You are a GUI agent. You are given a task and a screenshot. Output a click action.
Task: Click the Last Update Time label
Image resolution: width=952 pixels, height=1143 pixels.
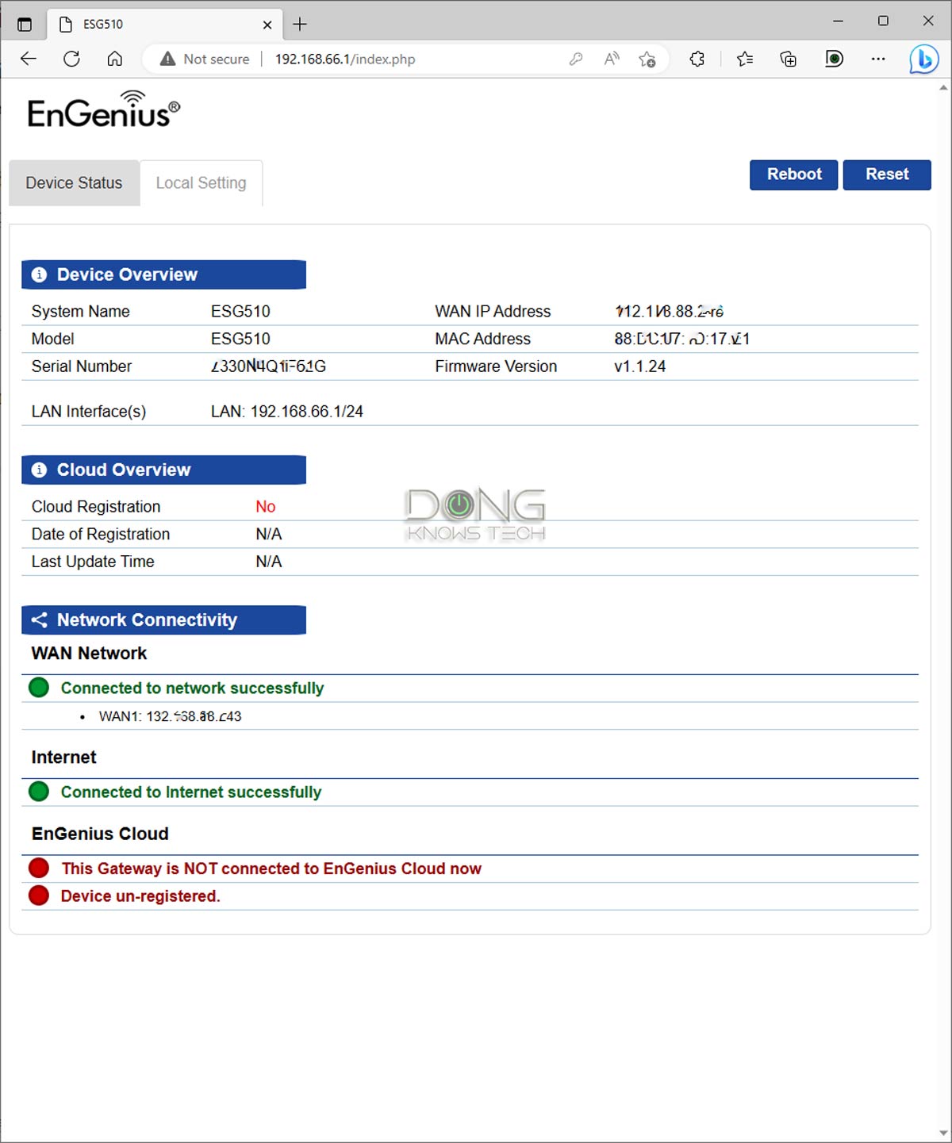pos(93,562)
